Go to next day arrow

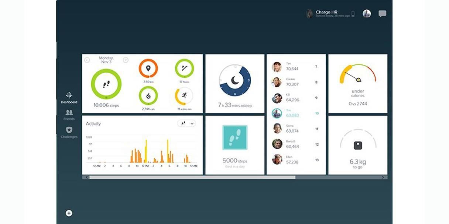click(126, 60)
